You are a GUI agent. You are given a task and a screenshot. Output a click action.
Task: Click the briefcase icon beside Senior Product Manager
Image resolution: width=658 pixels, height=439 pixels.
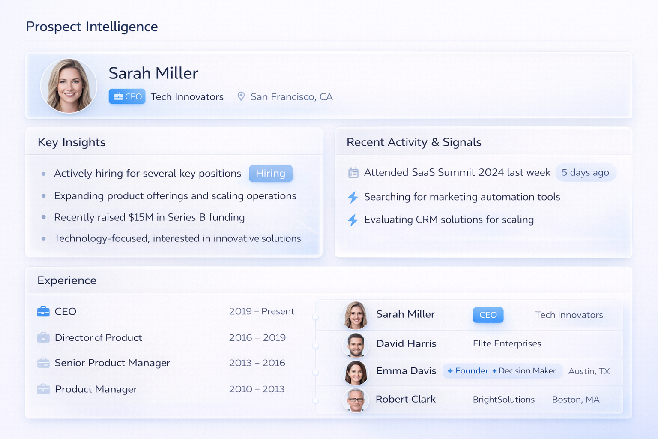(43, 363)
